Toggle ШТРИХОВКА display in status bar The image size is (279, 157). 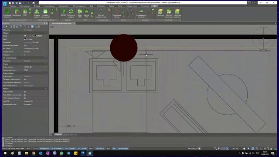tap(123, 148)
